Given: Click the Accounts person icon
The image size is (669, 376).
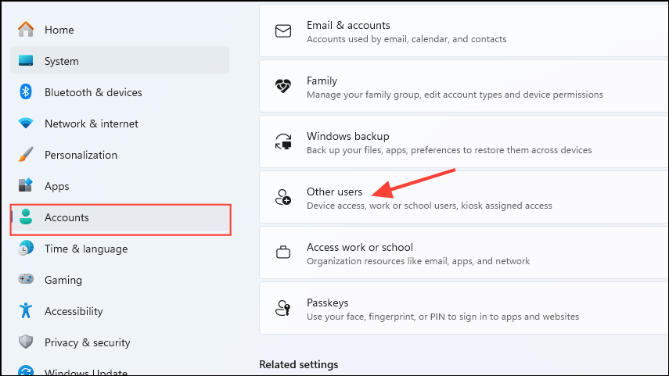Looking at the screenshot, I should tap(26, 217).
